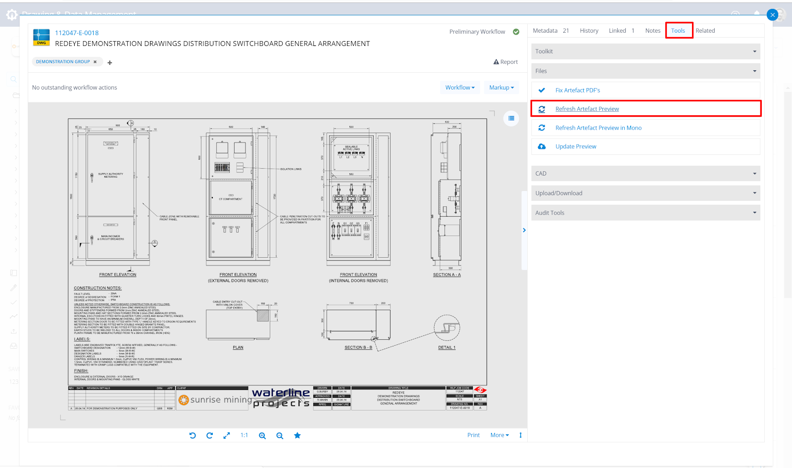Zoom in on the drawing preview
The image size is (792, 468).
coord(262,435)
